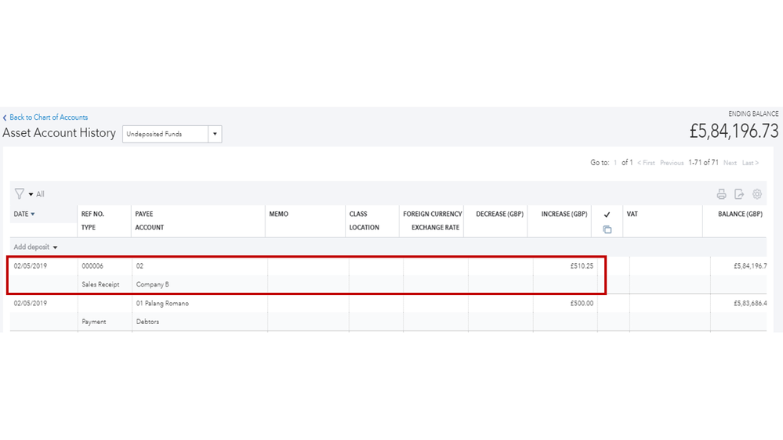The image size is (783, 440).
Task: Click the copy icon under the checkmark column
Action: click(x=607, y=229)
